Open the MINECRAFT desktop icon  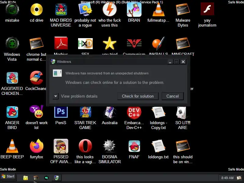tap(183, 43)
